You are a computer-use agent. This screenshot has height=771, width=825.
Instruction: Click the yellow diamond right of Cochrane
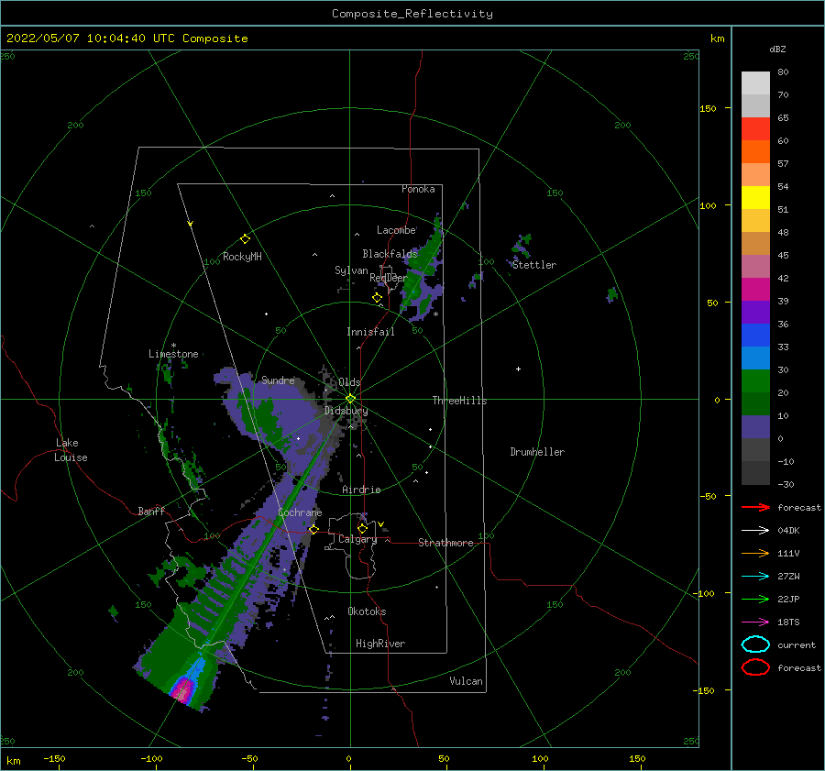tap(313, 529)
